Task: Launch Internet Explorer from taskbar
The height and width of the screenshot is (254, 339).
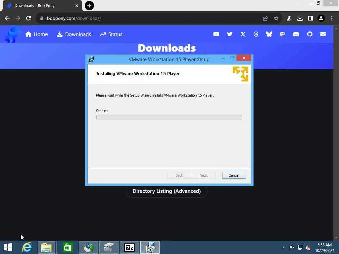Action: tap(26, 247)
